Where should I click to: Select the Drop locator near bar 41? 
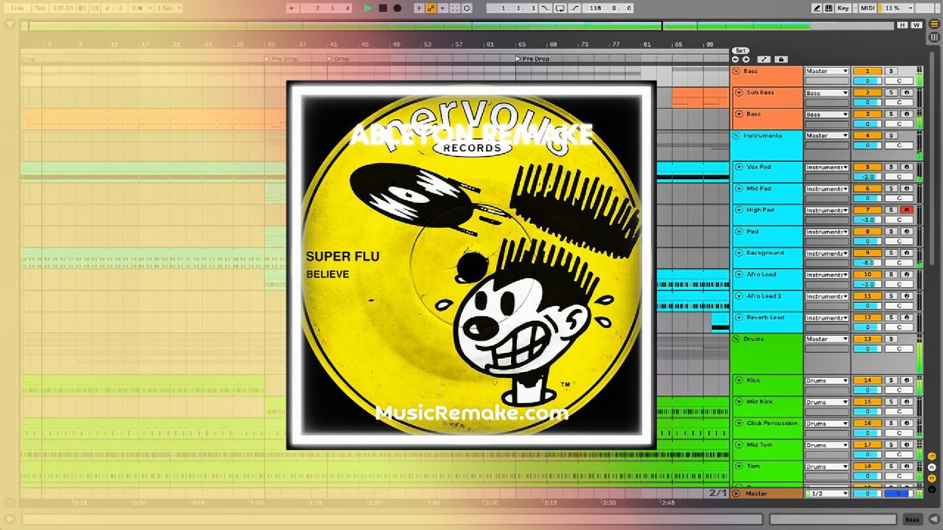tap(338, 59)
